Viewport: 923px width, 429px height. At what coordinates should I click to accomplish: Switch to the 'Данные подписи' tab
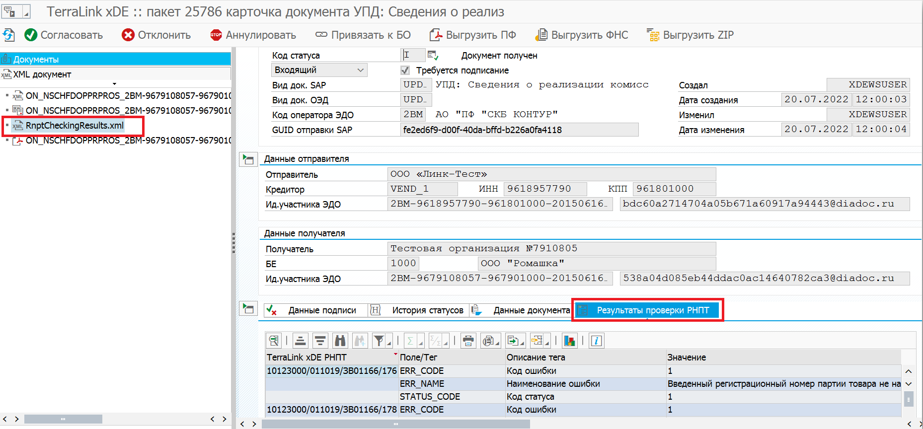[x=321, y=310]
